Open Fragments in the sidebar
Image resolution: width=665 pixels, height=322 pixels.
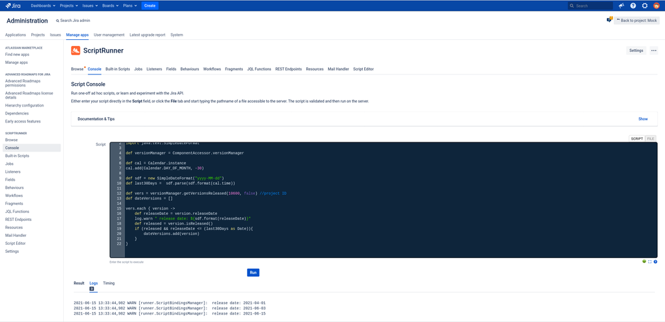click(14, 204)
